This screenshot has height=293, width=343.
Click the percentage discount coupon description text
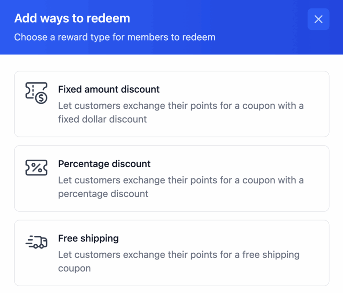pos(181,187)
